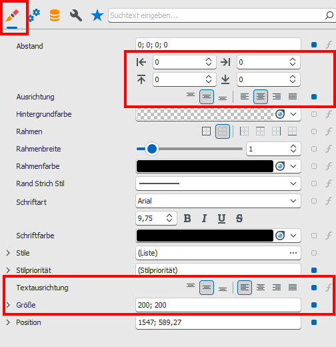This screenshot has width=336, height=347.
Task: Toggle the Schriftart reset checkbox
Action: click(314, 201)
